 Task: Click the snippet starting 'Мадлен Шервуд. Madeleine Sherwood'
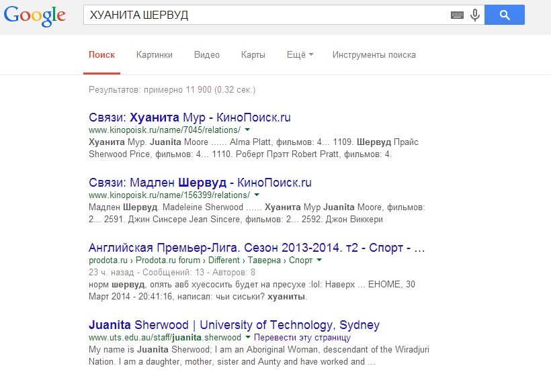click(x=257, y=213)
